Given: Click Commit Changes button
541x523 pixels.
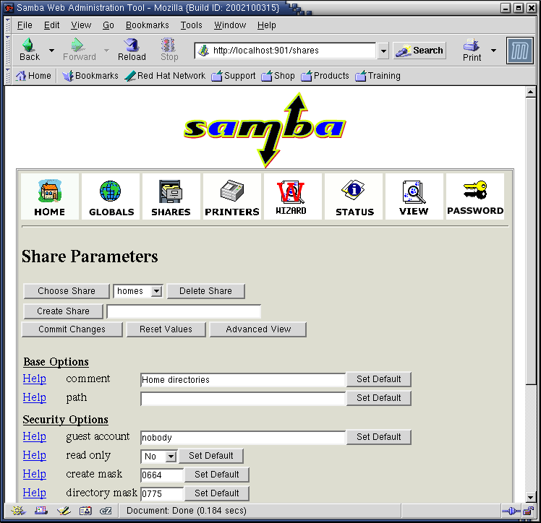Looking at the screenshot, I should pos(72,329).
